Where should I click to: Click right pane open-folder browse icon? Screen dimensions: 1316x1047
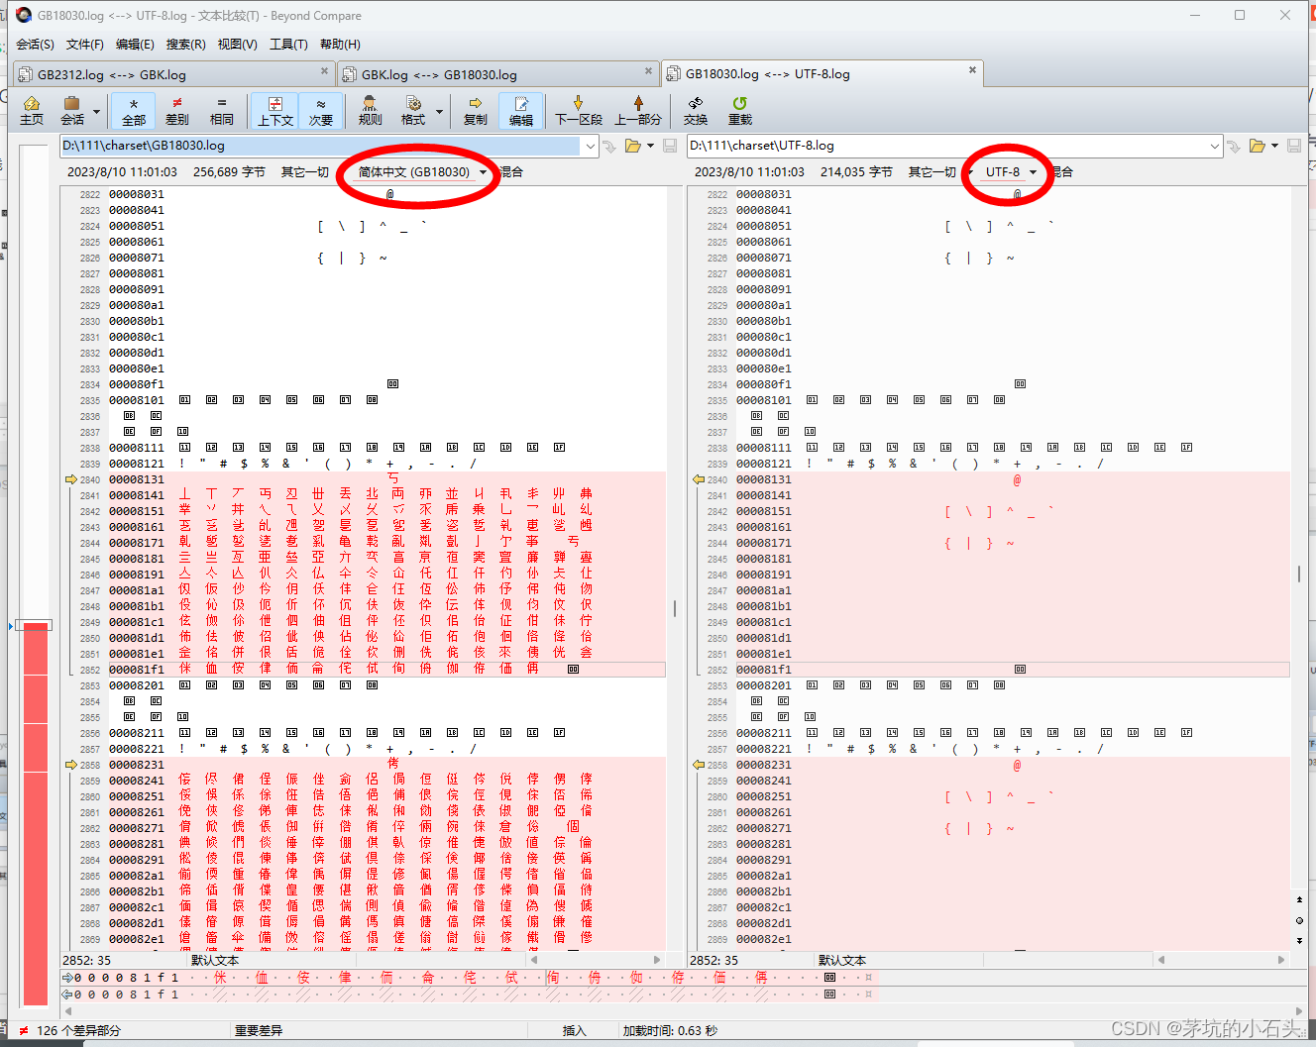click(x=1257, y=146)
